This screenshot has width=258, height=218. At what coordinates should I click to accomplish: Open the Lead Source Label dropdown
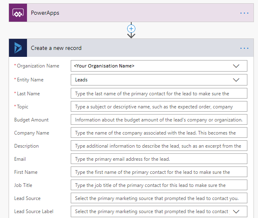[x=236, y=211]
